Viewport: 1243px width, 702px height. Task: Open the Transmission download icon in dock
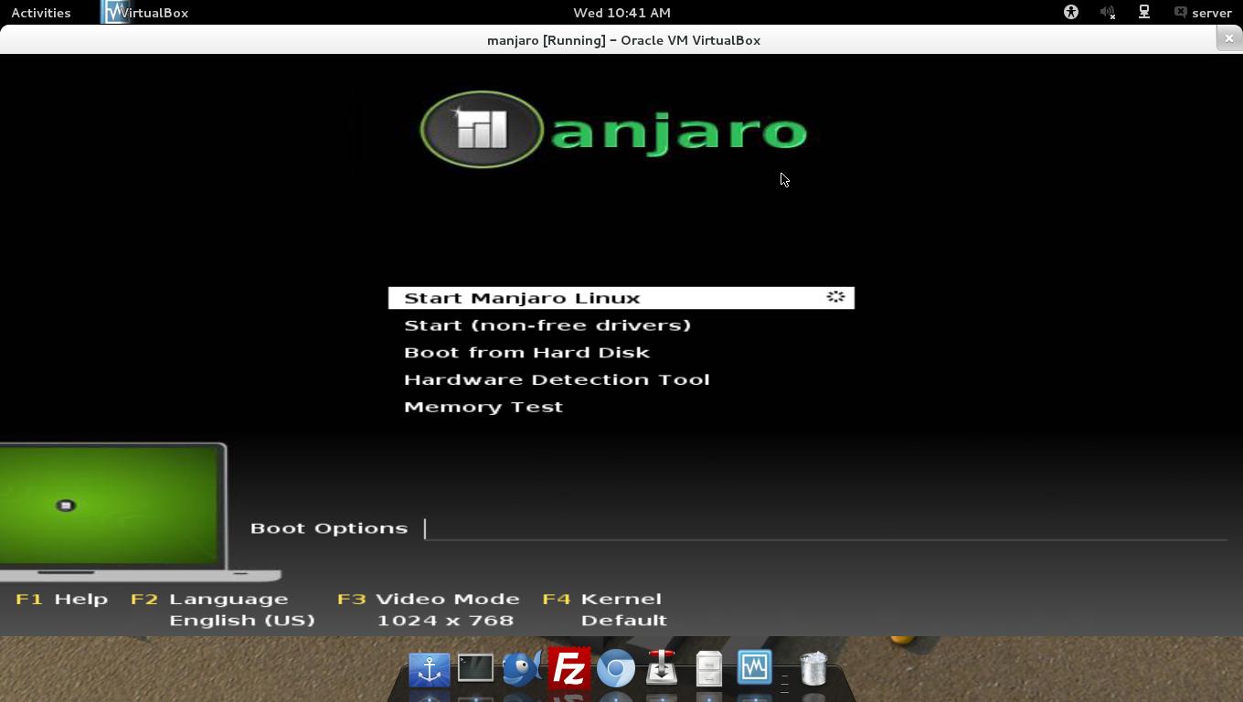(x=662, y=668)
